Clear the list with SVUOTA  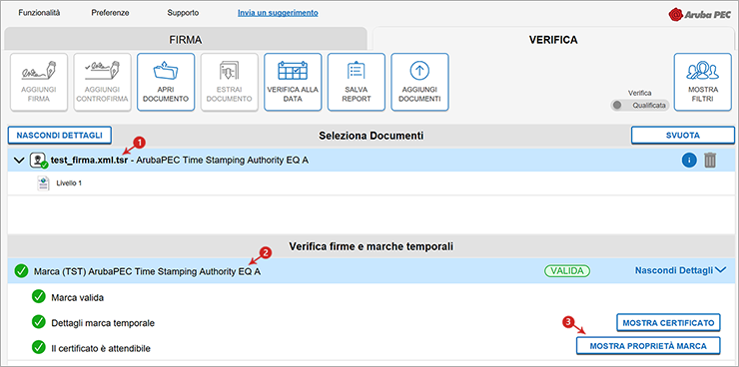[683, 136]
